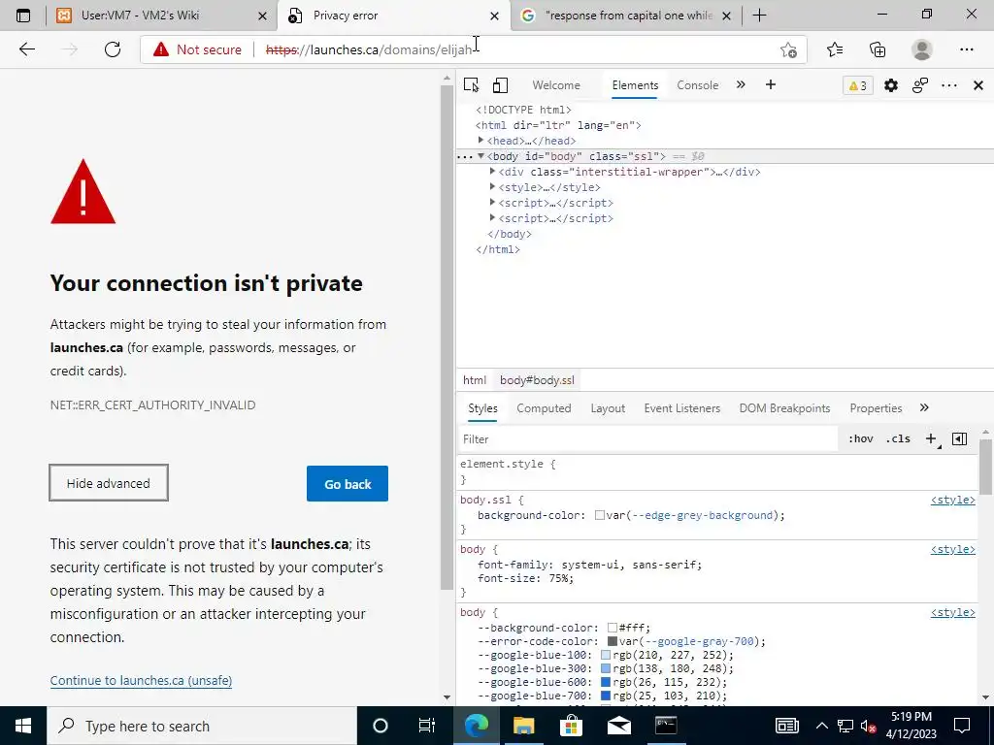Toggle device emulation in DevTools
994x745 pixels.
[x=500, y=85]
